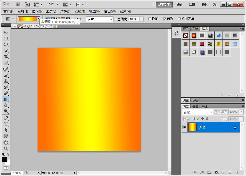Select the Eraser tool
246x176 pixels.
[x=6, y=93]
